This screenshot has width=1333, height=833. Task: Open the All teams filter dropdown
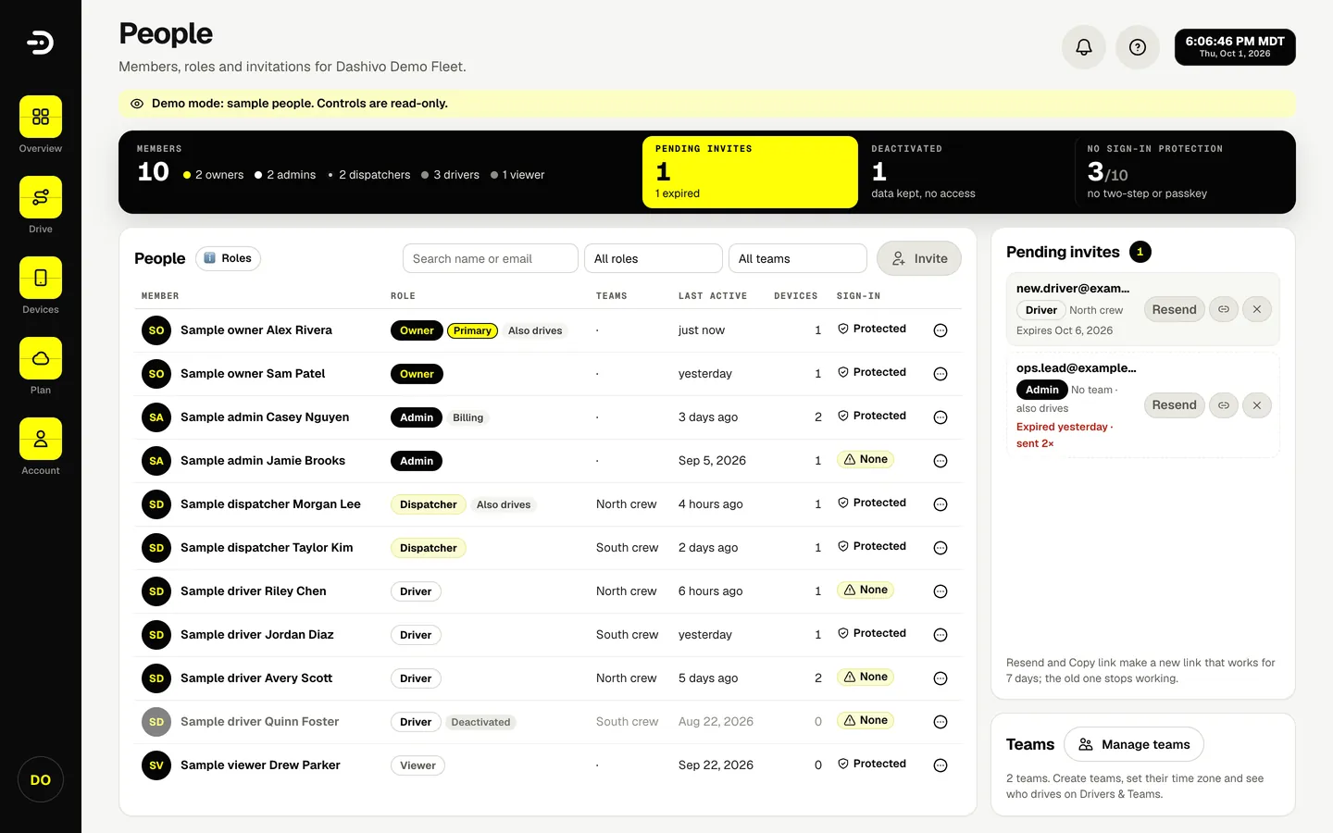pyautogui.click(x=798, y=258)
